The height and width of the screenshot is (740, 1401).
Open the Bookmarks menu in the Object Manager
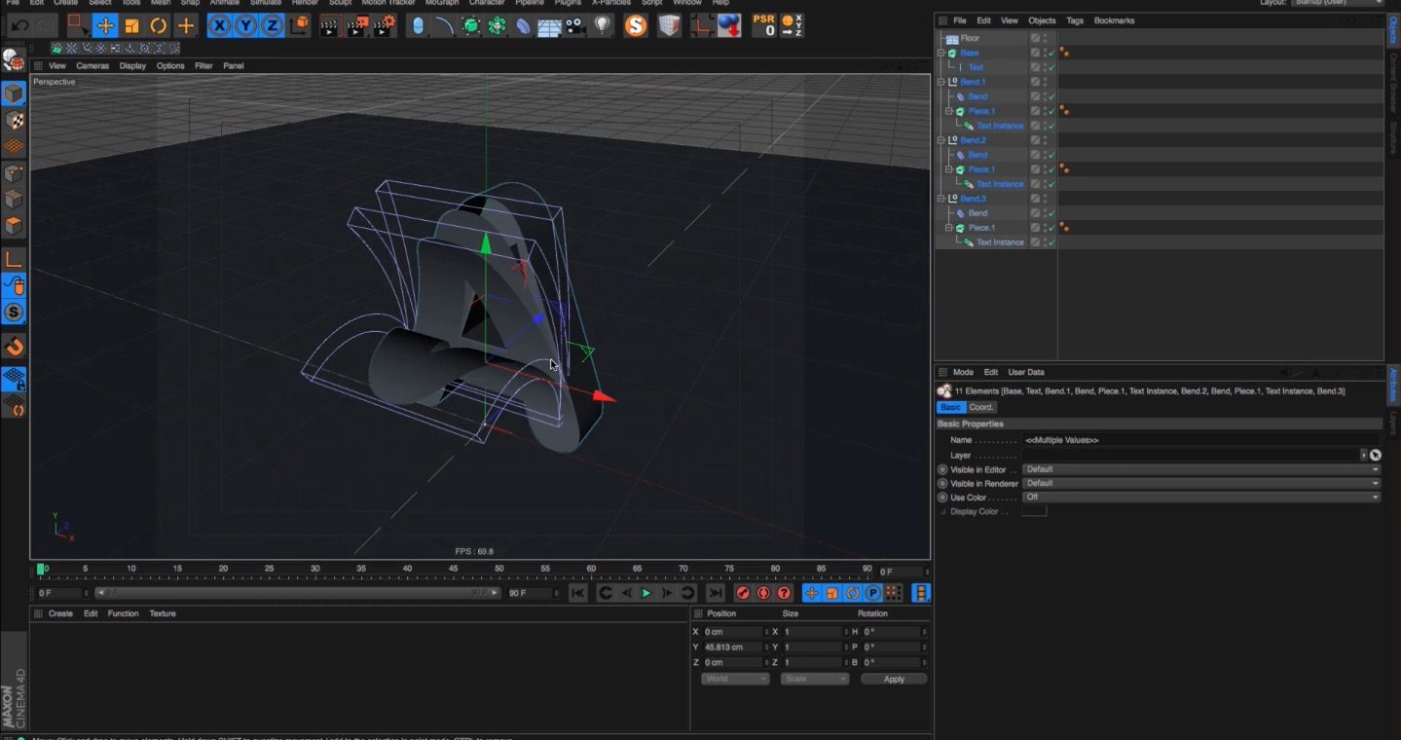point(1114,20)
